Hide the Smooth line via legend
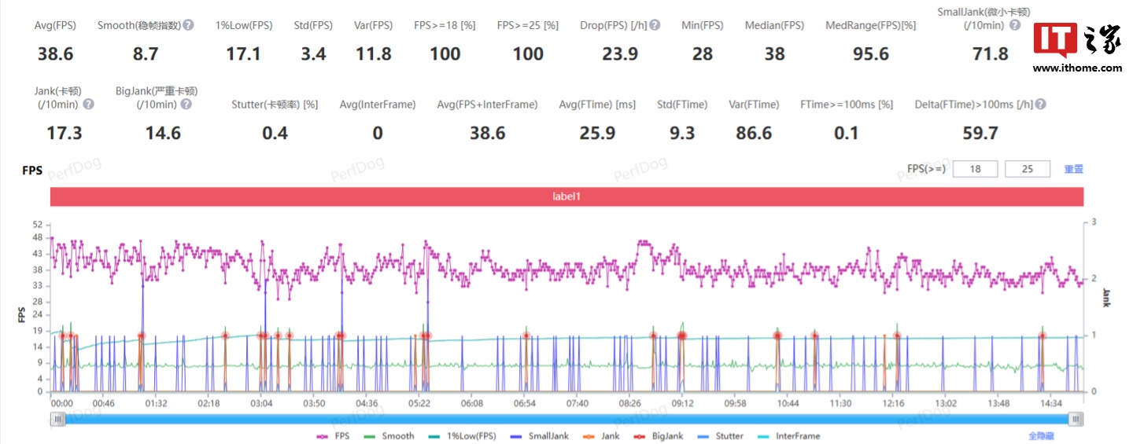The width and height of the screenshot is (1133, 444). click(x=389, y=436)
